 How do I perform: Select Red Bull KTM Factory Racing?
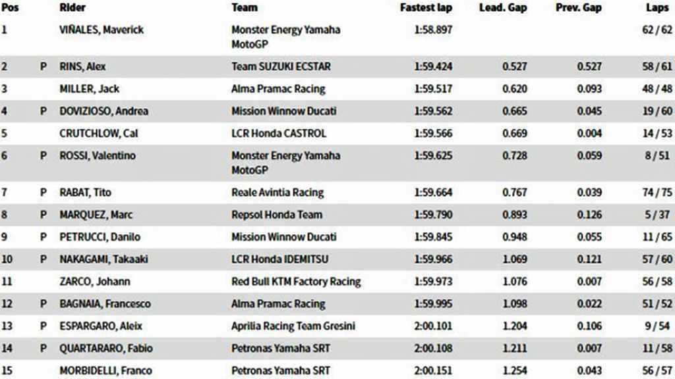point(296,282)
